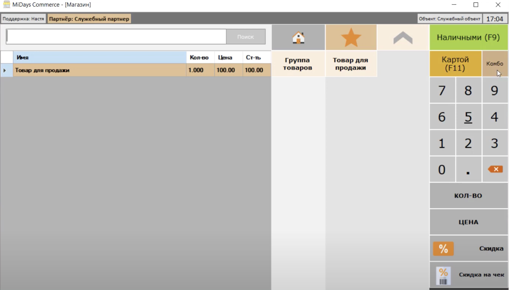509x290 pixels.
Task: Tap the 'ЦЕНА' price button
Action: click(x=469, y=222)
